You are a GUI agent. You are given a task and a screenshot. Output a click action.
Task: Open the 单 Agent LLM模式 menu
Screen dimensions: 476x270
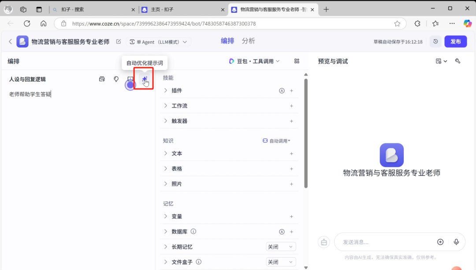[x=159, y=41]
